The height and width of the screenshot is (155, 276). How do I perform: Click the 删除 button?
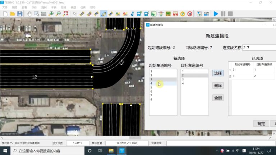(218, 86)
